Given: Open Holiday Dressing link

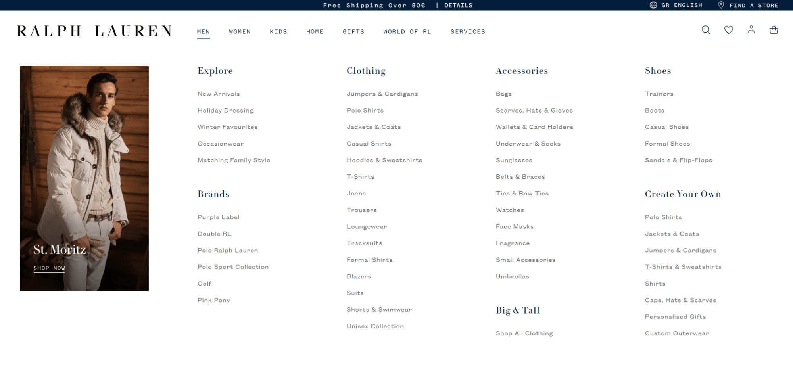Looking at the screenshot, I should [225, 110].
